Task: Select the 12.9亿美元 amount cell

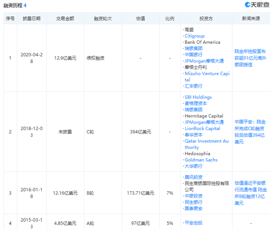Action: click(65, 58)
